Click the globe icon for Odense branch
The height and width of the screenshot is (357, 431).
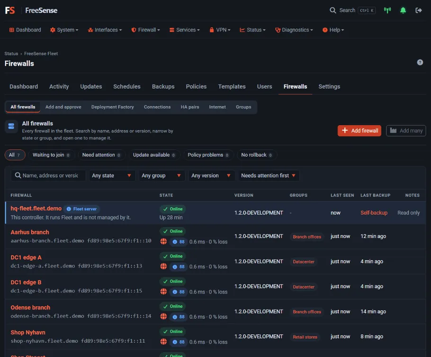163,317
